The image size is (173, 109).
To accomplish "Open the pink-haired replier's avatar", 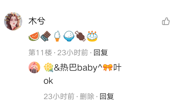I will tap(34, 67).
